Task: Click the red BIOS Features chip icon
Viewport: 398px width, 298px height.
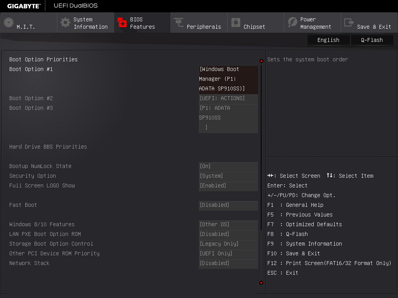Action: 122,23
